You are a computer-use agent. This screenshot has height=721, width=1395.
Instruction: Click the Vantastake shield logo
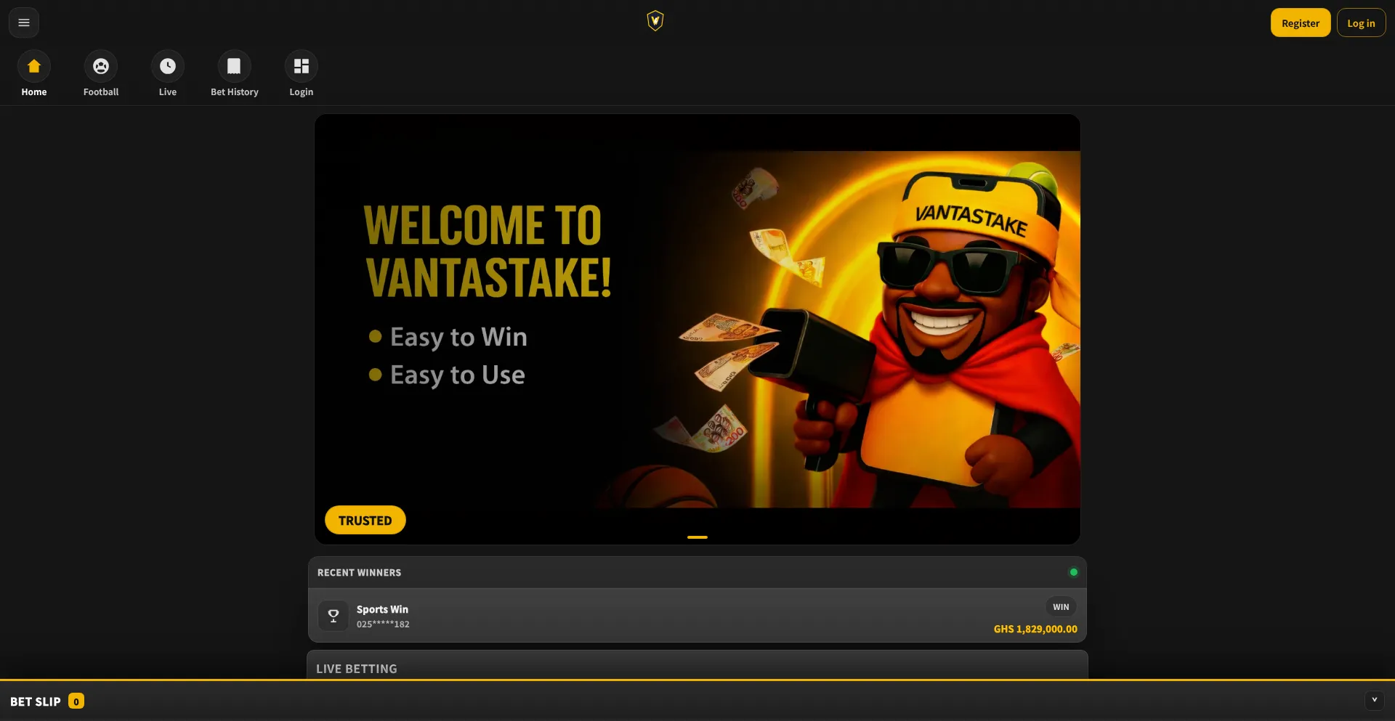pyautogui.click(x=655, y=21)
